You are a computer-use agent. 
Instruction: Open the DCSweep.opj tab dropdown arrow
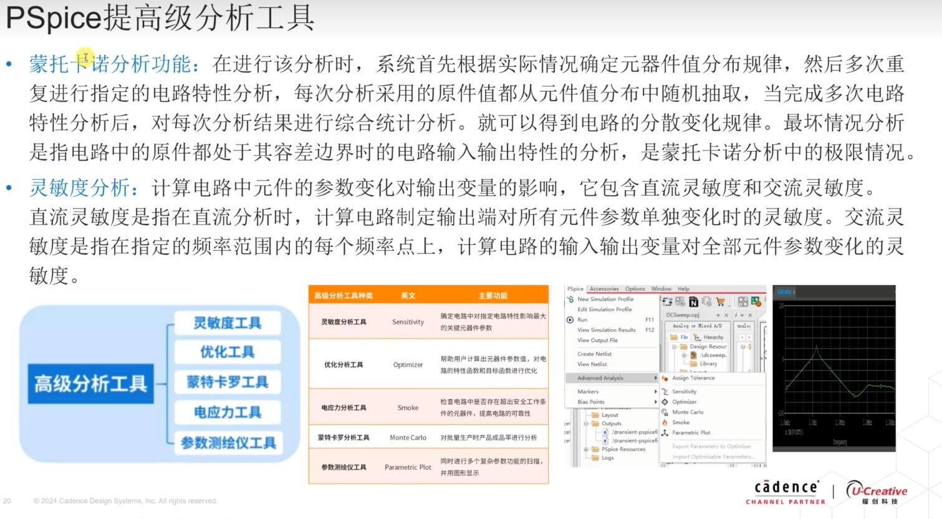(x=718, y=316)
